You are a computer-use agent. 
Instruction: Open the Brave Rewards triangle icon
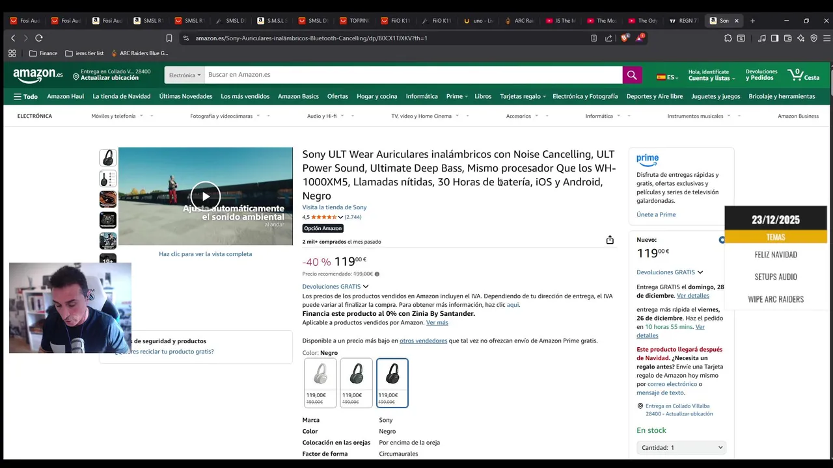[640, 38]
